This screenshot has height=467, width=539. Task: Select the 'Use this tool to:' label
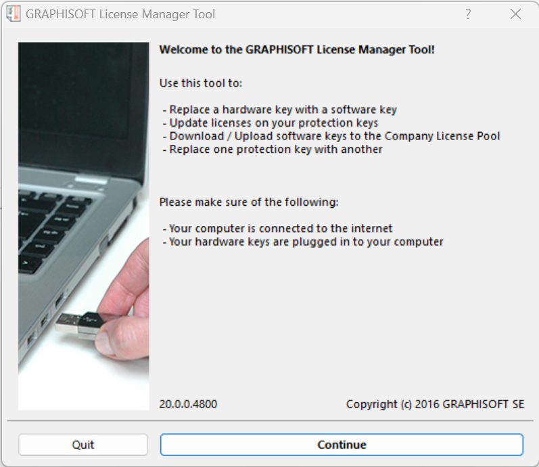[x=200, y=83]
